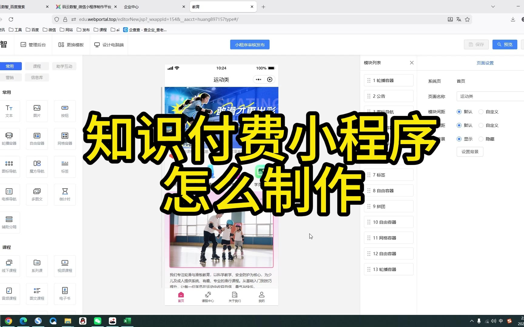Image resolution: width=524 pixels, height=327 pixels.
Task: Select the 视频课程 video course module
Action: pos(65,266)
